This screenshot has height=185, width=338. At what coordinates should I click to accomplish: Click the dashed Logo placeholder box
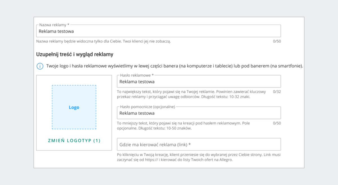74,107
